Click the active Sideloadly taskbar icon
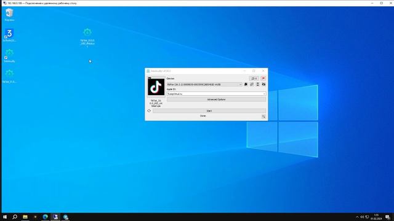Screen dimensions: 394x221 (x=55, y=217)
